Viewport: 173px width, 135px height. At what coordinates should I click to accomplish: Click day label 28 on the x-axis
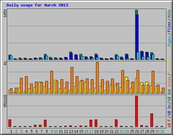tap(147, 131)
